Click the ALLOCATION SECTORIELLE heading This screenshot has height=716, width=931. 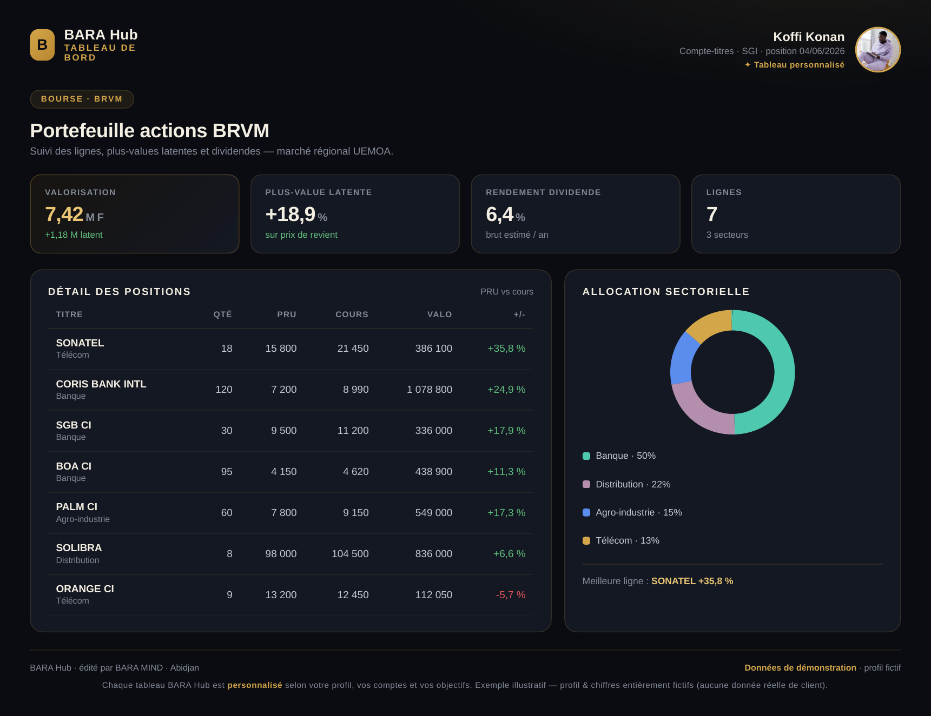click(666, 292)
